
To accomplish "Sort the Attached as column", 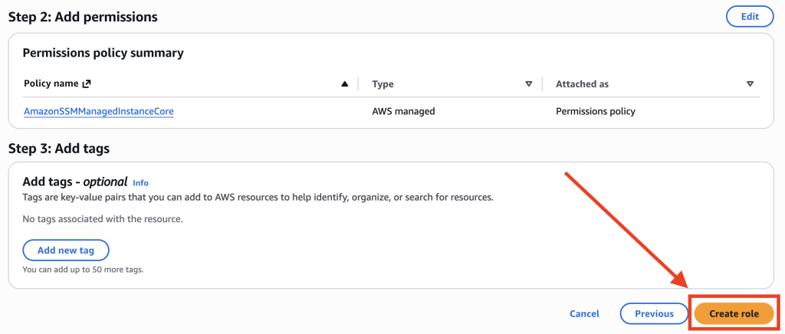I will pos(750,84).
